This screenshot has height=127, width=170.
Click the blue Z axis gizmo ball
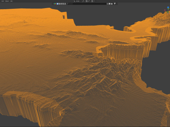(168, 7)
